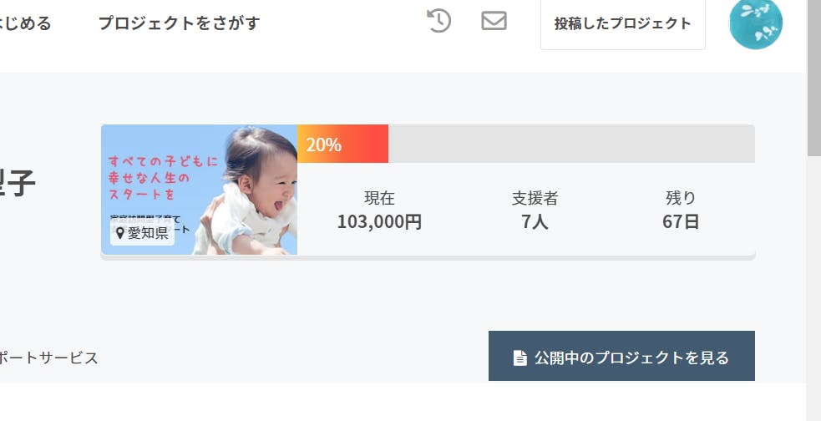The height and width of the screenshot is (421, 821).
Task: Select the はじめる menu item
Action: click(x=25, y=23)
